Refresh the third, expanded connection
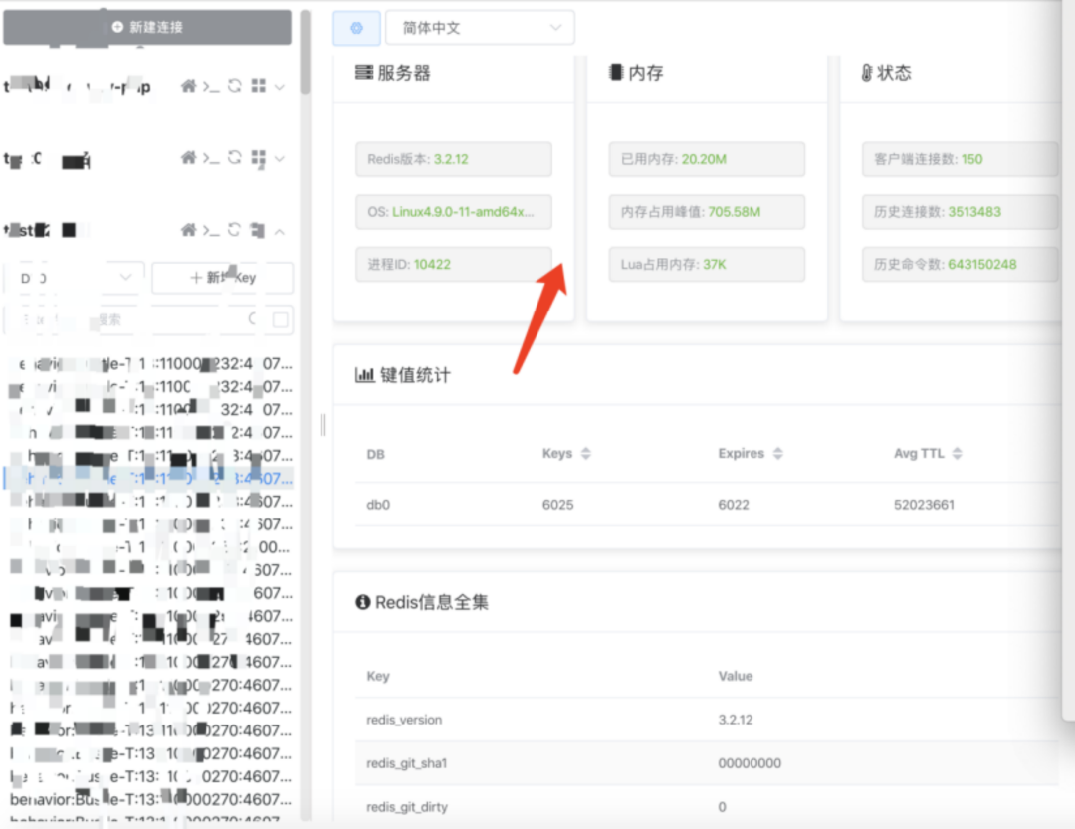Image resolution: width=1075 pixels, height=829 pixels. 235,230
